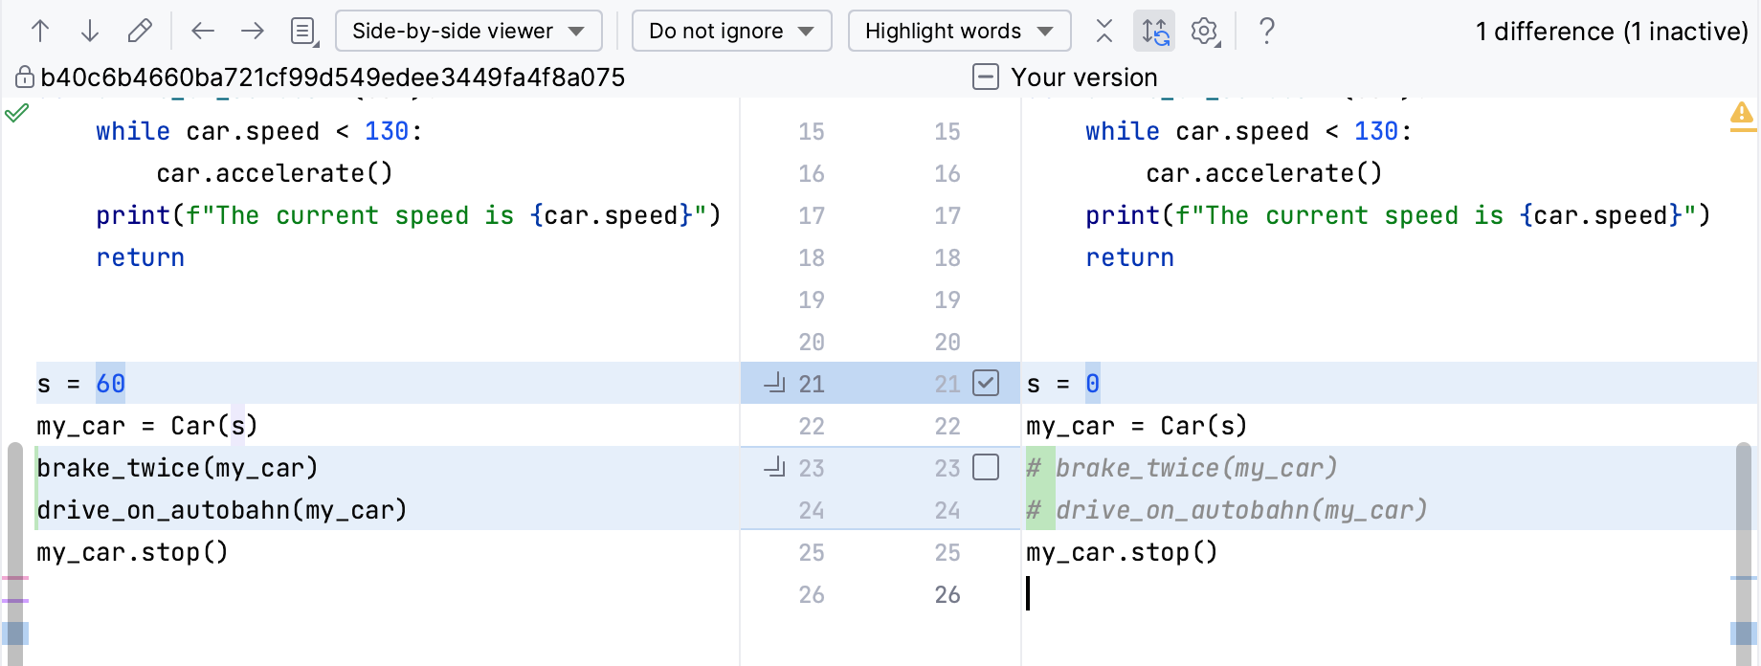Viewport: 1761px width, 666px height.
Task: Check the line 23 change checkbox
Action: pos(986,468)
